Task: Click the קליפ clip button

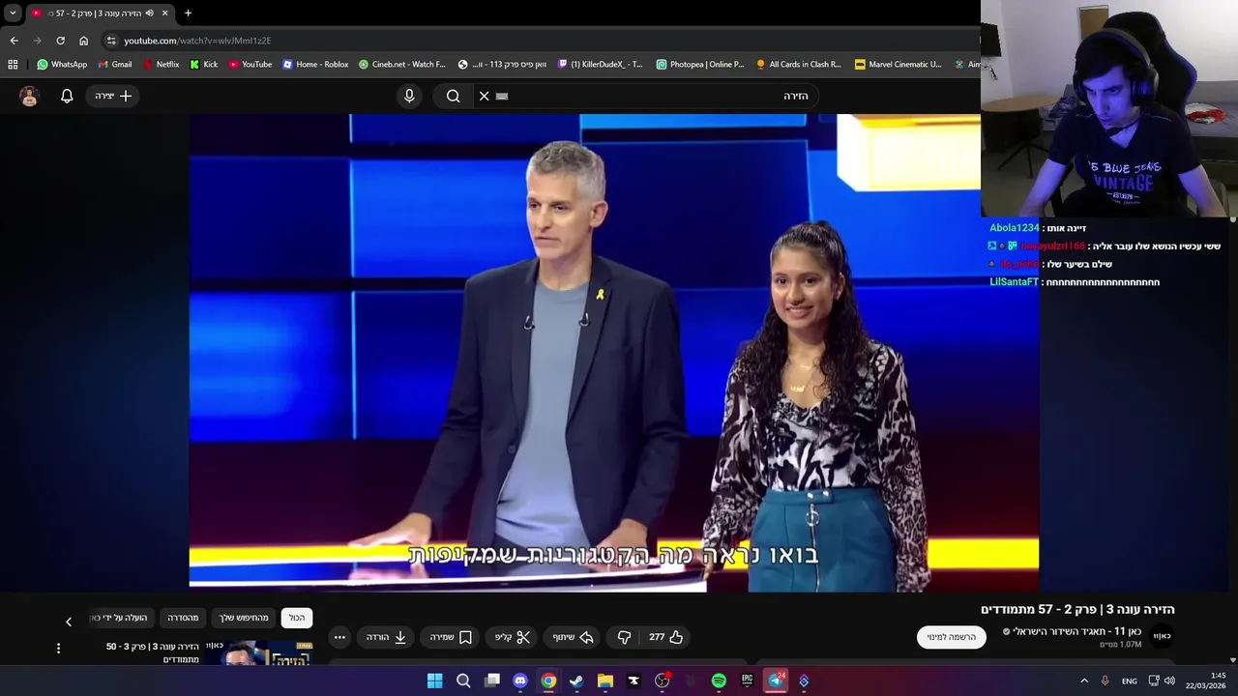Action: pos(513,637)
